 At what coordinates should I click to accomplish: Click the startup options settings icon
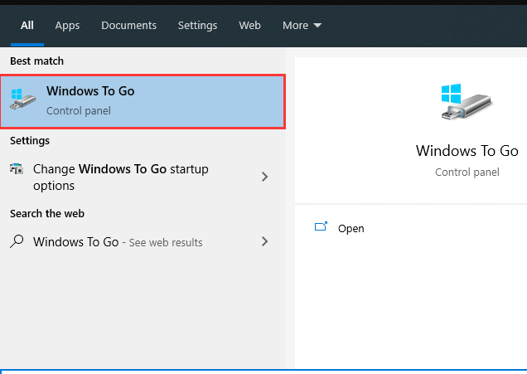tap(17, 169)
